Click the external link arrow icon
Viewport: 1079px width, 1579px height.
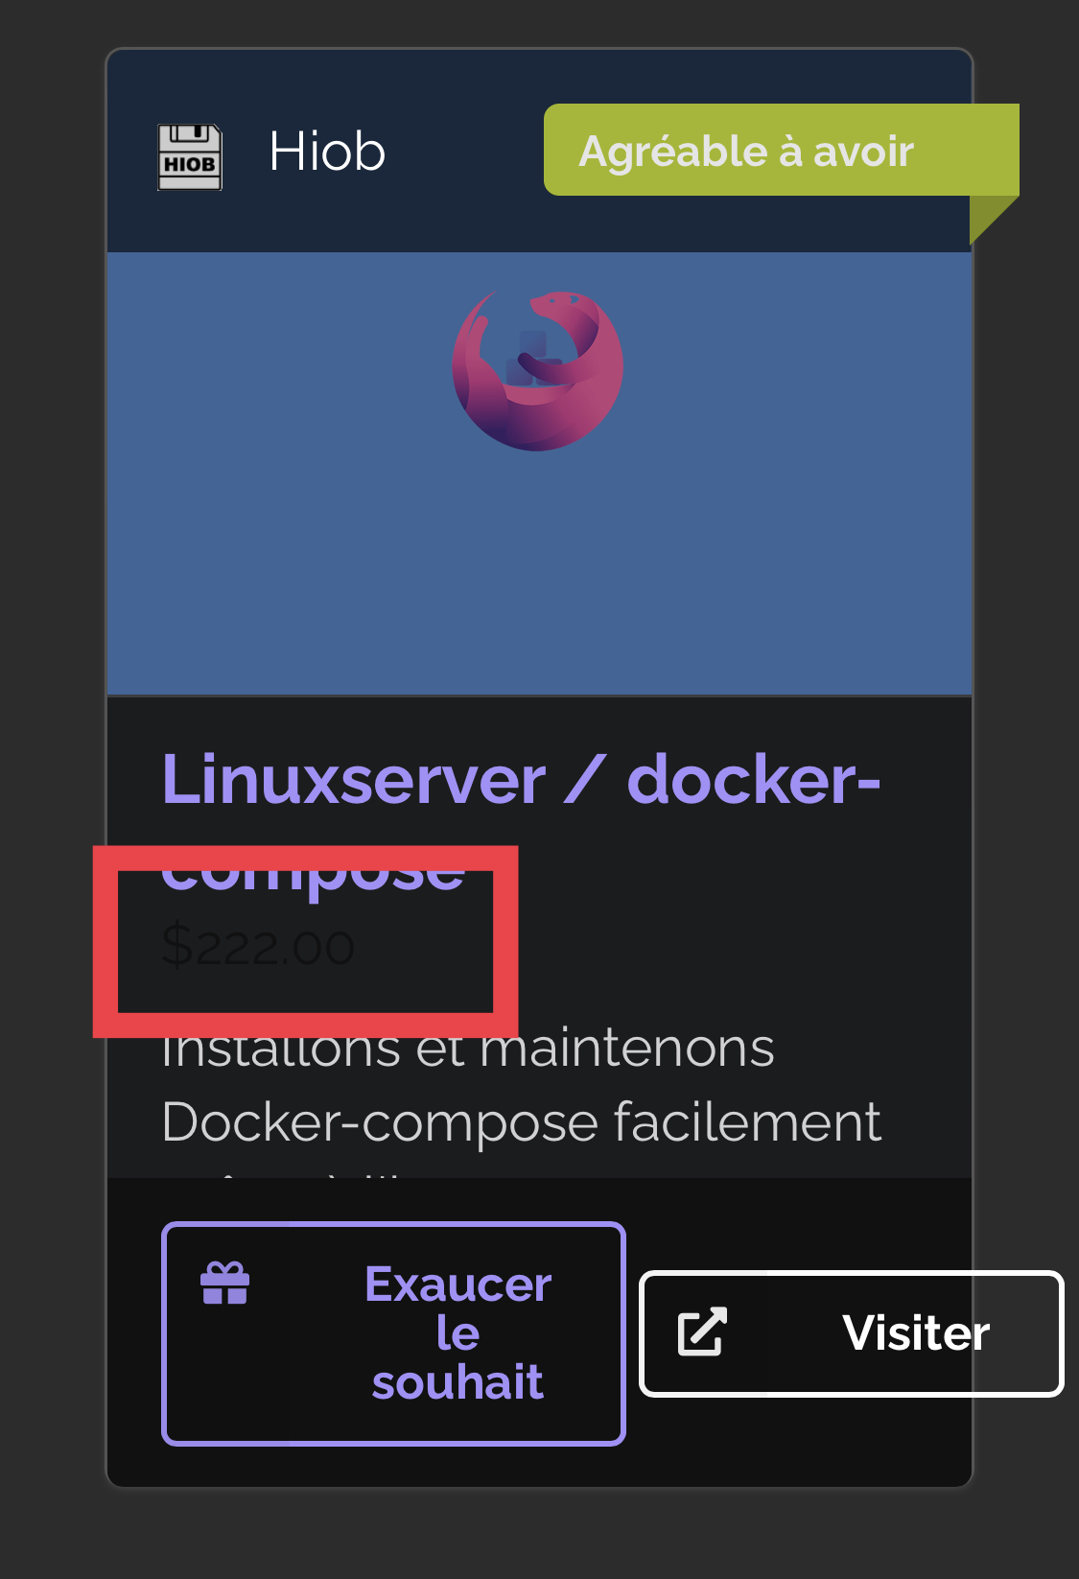point(702,1332)
